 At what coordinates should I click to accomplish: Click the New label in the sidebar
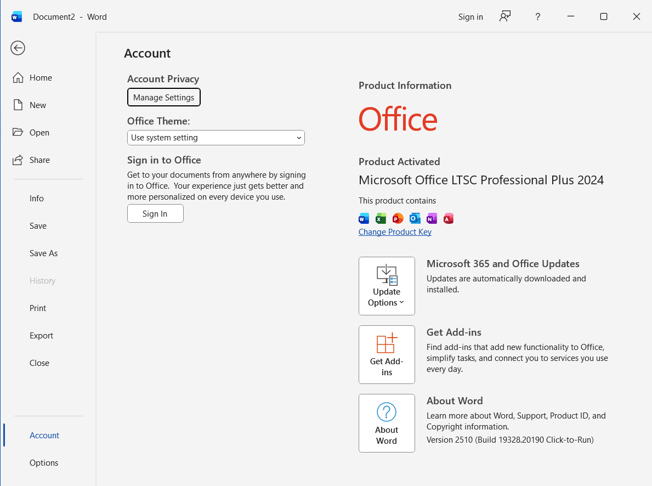[x=38, y=105]
